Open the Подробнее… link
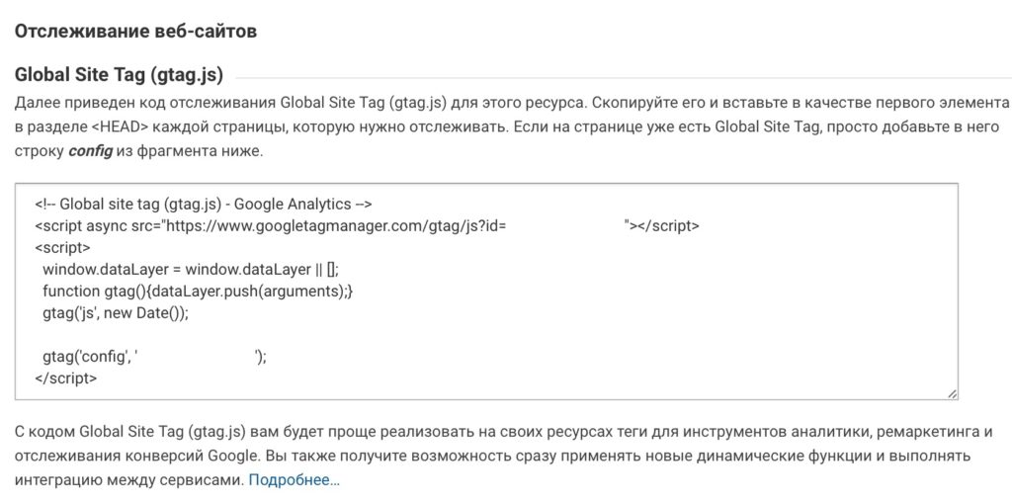This screenshot has height=502, width=1012. [294, 480]
